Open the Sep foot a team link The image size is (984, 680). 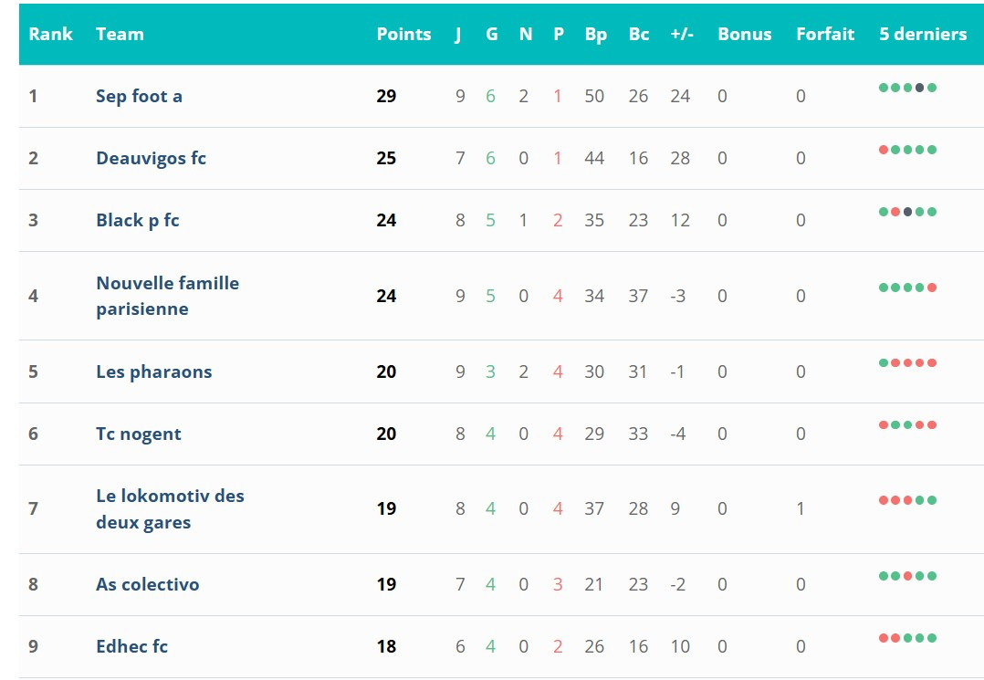click(139, 96)
